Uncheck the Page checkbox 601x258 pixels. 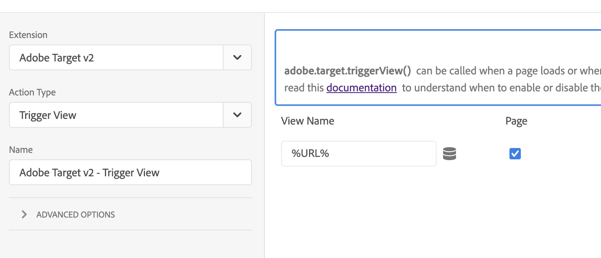point(515,154)
